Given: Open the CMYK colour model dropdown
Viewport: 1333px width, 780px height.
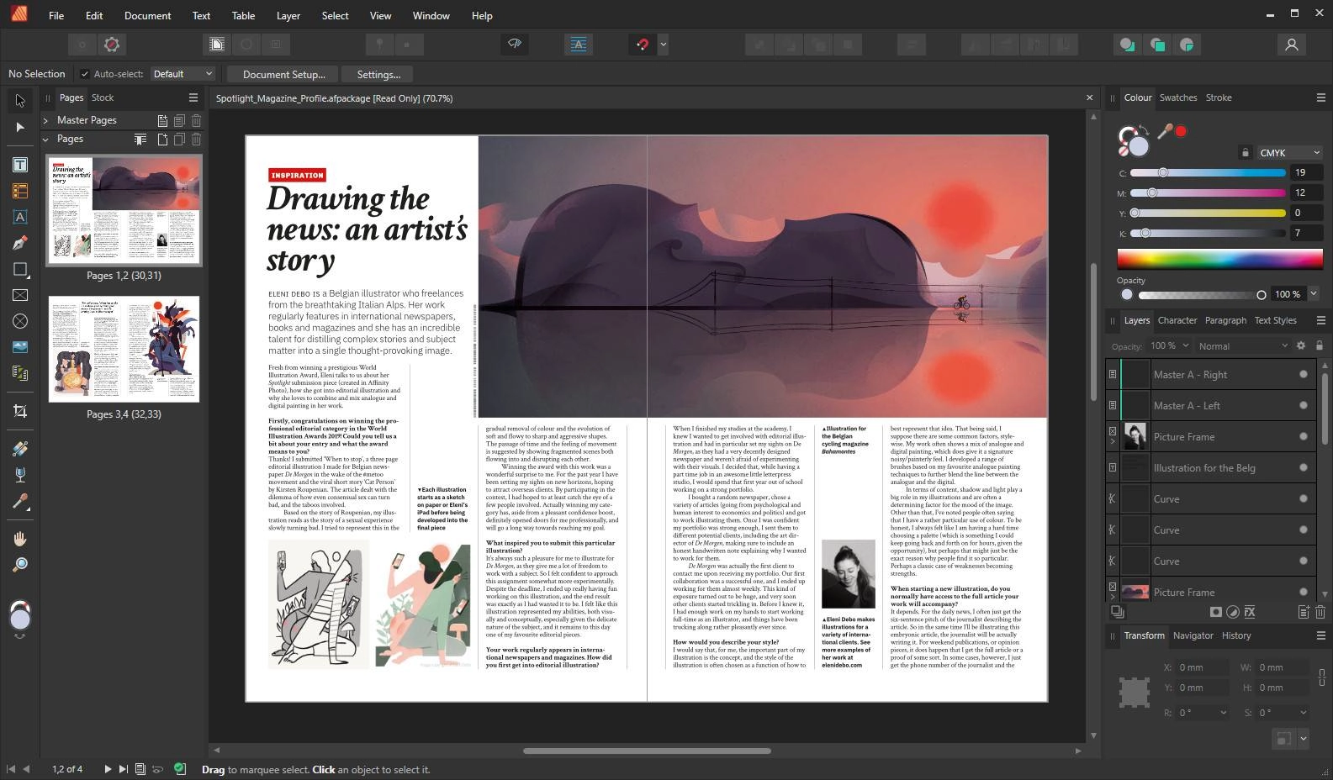Looking at the screenshot, I should pyautogui.click(x=1290, y=152).
